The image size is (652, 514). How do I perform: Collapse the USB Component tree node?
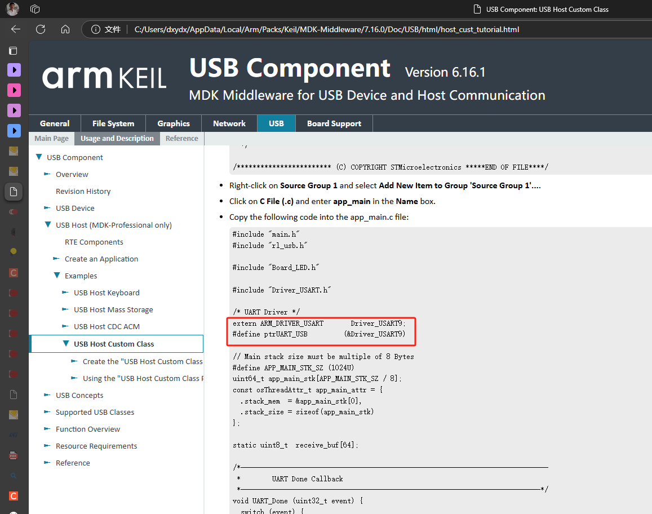39,157
